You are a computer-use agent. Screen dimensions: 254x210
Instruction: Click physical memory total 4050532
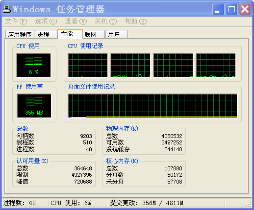coord(172,136)
